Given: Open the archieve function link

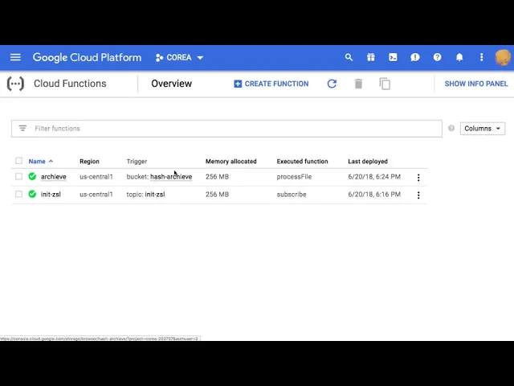Looking at the screenshot, I should pyautogui.click(x=54, y=177).
